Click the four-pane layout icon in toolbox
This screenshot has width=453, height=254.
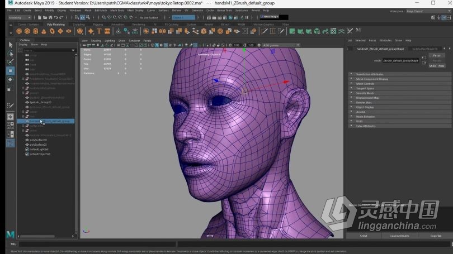pos(11,126)
